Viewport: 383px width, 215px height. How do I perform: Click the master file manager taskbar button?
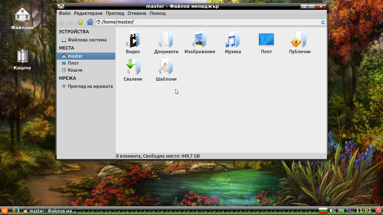(x=50, y=211)
